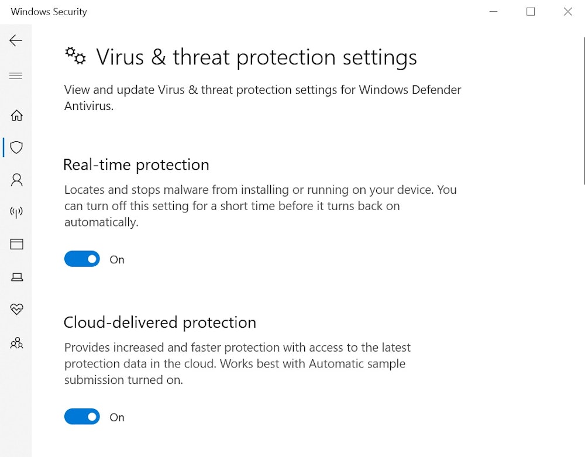Click the On label beside Cloud-delivered protection
The width and height of the screenshot is (585, 457).
pos(116,417)
